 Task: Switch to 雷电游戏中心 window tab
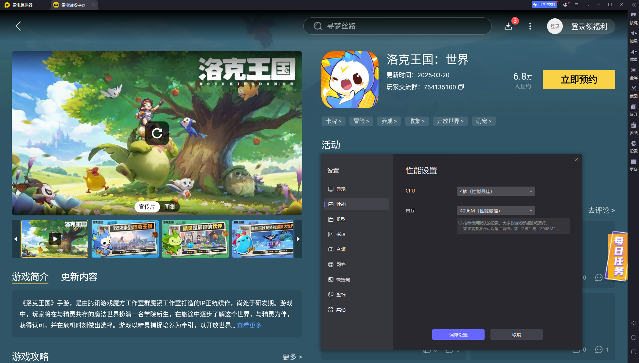click(x=73, y=5)
